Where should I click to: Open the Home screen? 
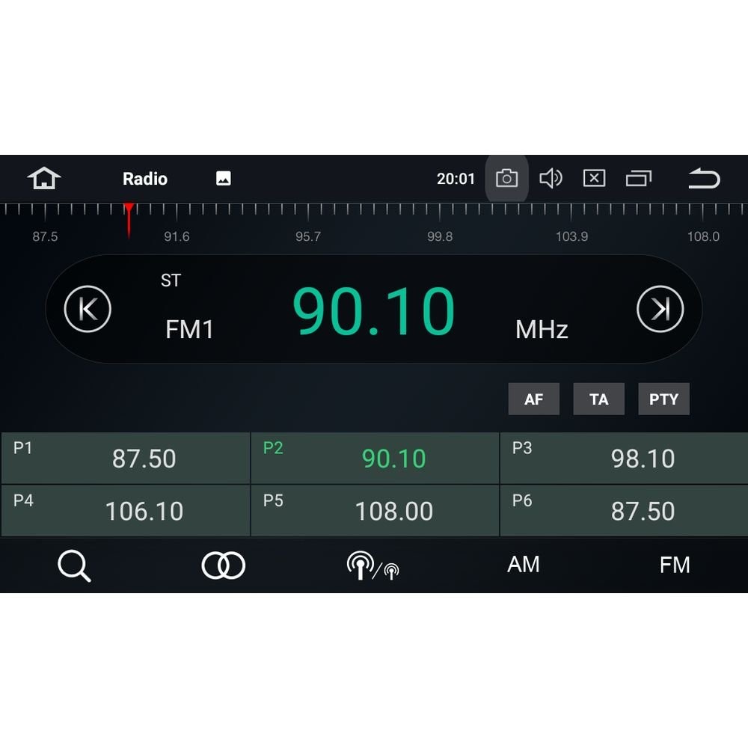43,178
